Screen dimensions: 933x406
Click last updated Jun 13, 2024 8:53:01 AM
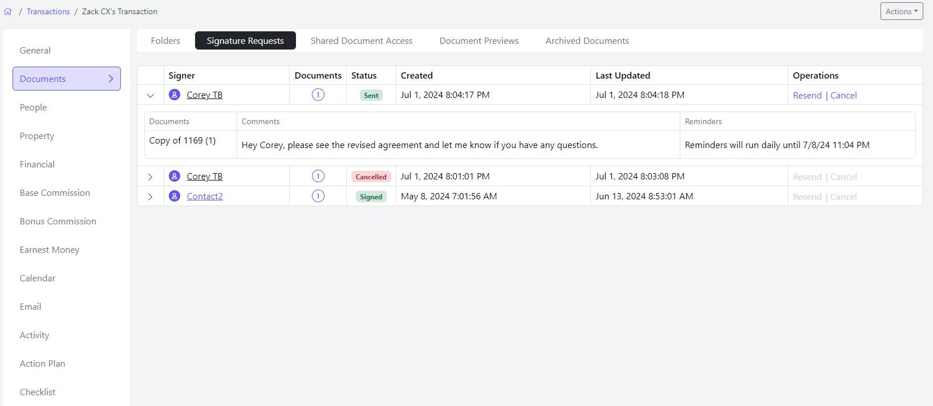pyautogui.click(x=644, y=196)
